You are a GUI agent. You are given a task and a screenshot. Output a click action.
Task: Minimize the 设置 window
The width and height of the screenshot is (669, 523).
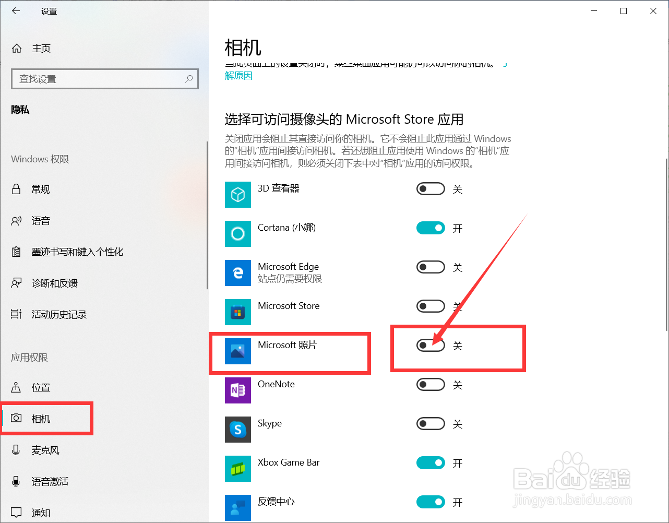[594, 11]
